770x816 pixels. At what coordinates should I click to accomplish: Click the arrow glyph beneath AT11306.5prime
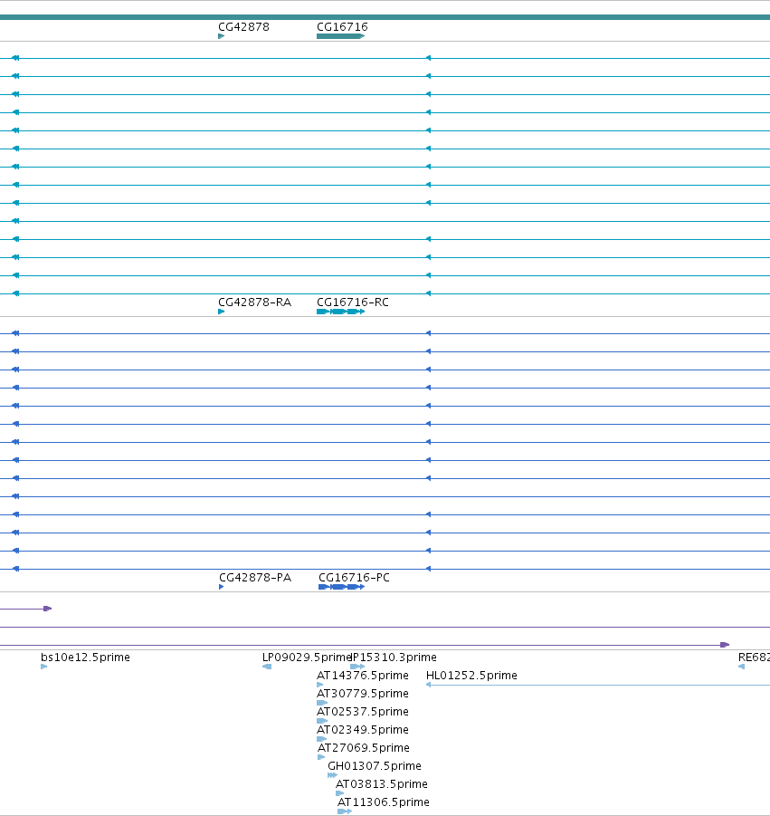pos(345,811)
